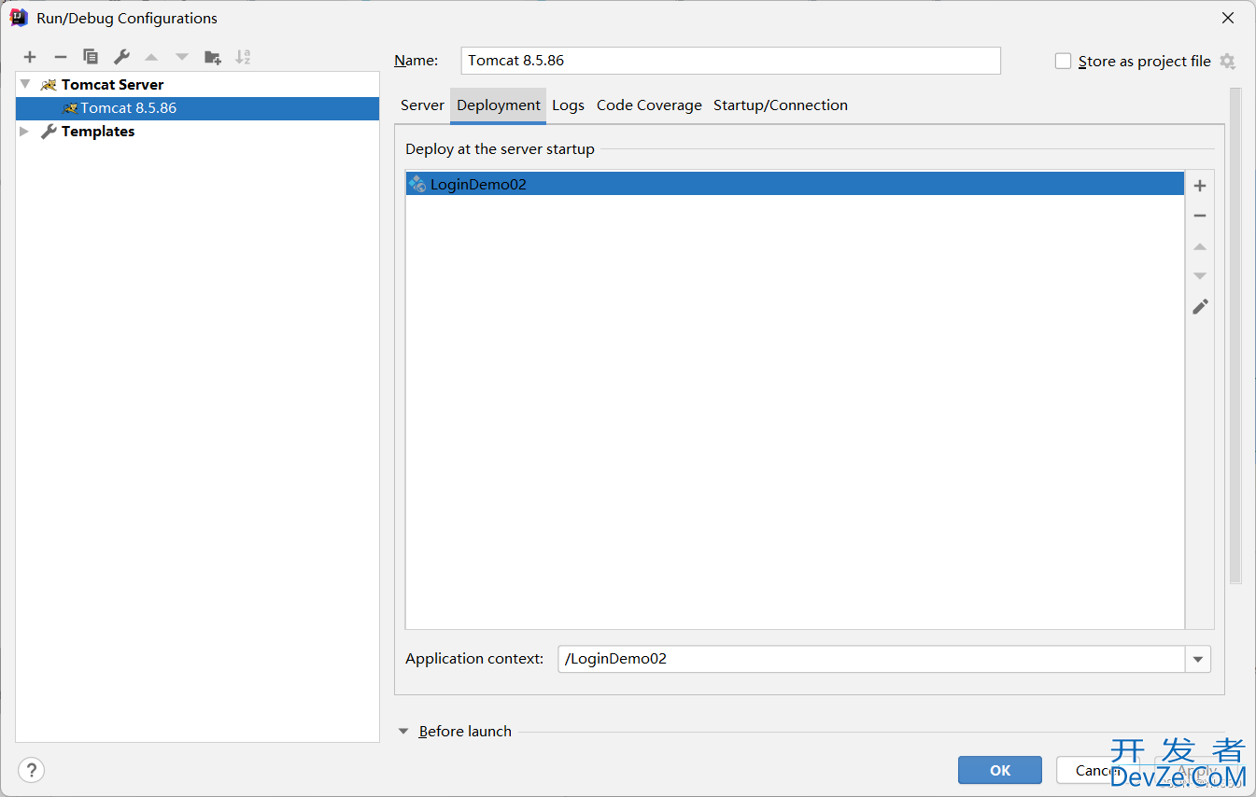Open the Logs tab
Image resolution: width=1256 pixels, height=797 pixels.
pyautogui.click(x=568, y=105)
